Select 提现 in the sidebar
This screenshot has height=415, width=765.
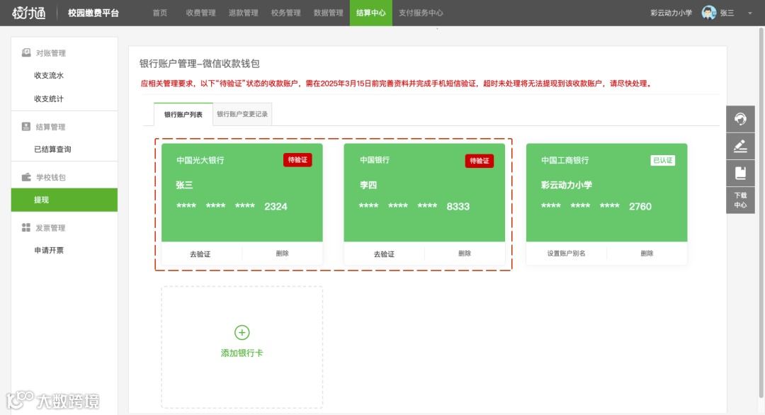coord(64,200)
